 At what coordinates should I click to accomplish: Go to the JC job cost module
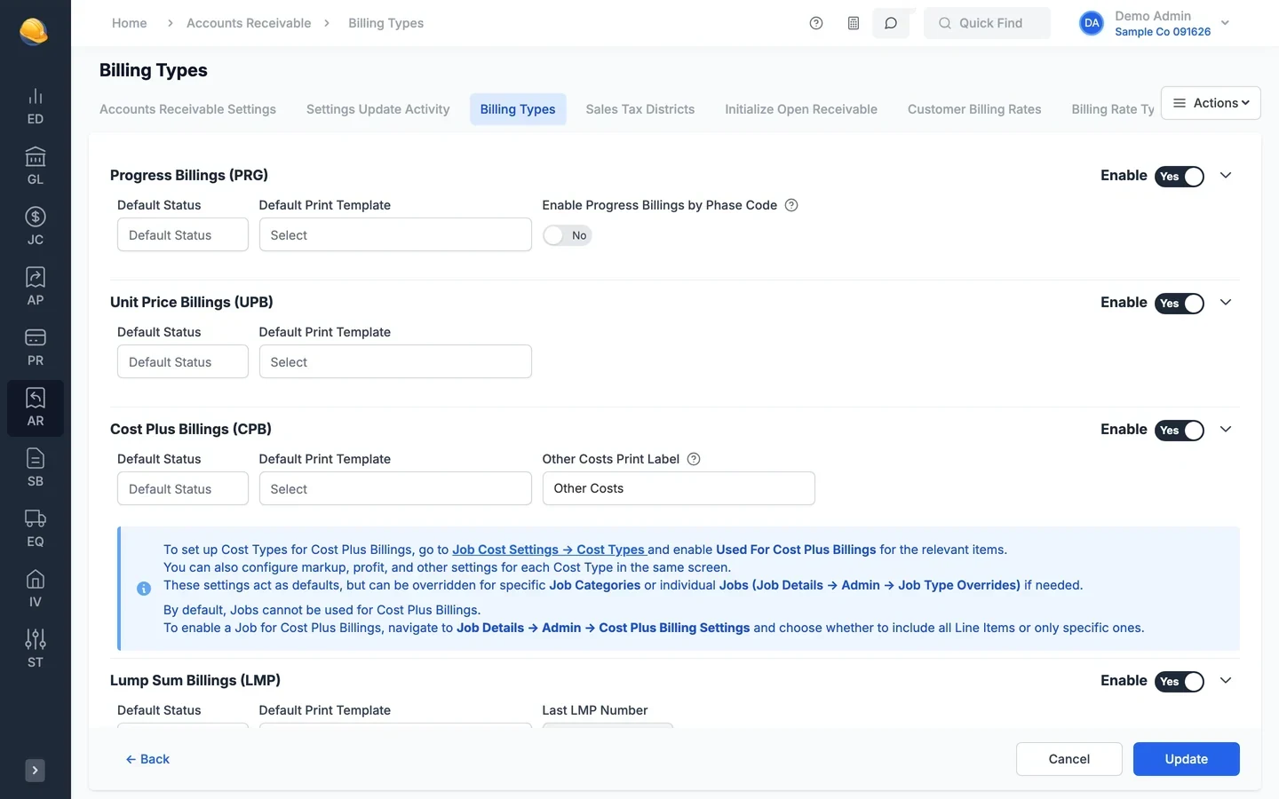pyautogui.click(x=36, y=227)
